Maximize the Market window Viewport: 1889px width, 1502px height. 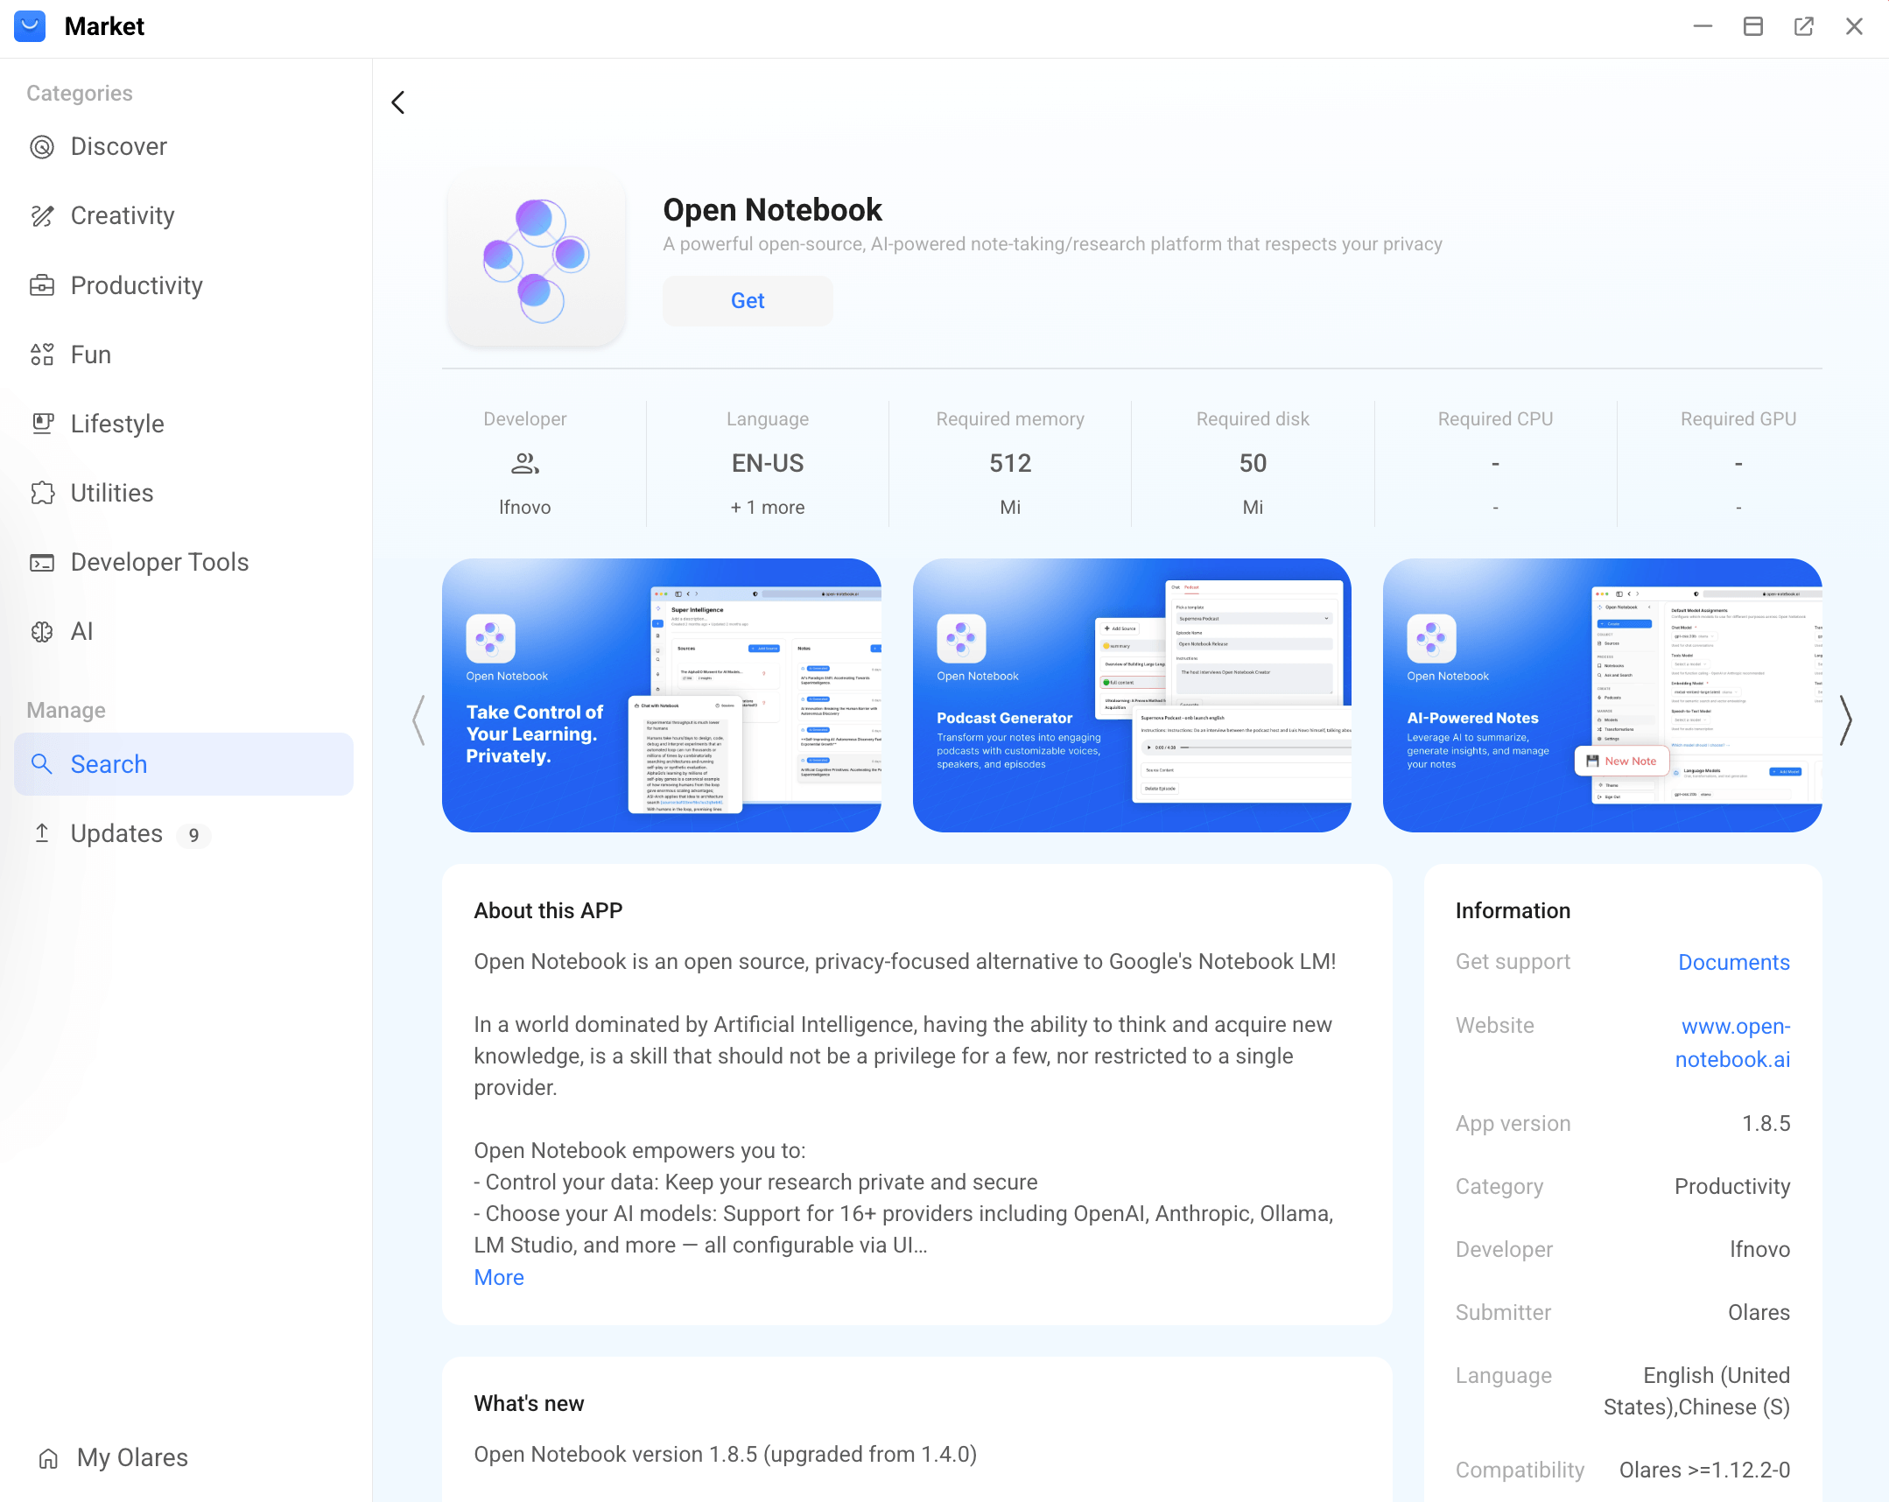click(x=1753, y=26)
